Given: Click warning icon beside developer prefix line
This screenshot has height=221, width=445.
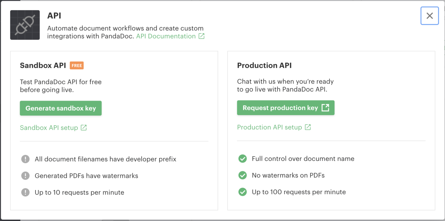Looking at the screenshot, I should 25,159.
